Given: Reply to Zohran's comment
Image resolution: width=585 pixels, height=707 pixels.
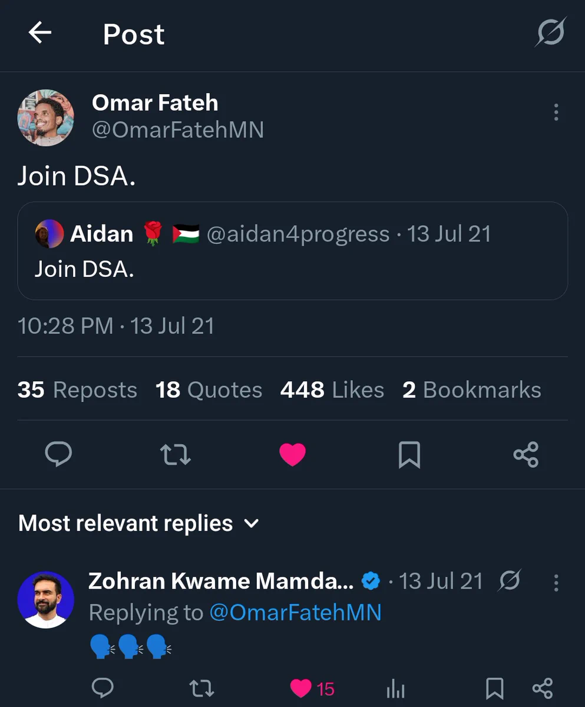Looking at the screenshot, I should click(103, 688).
